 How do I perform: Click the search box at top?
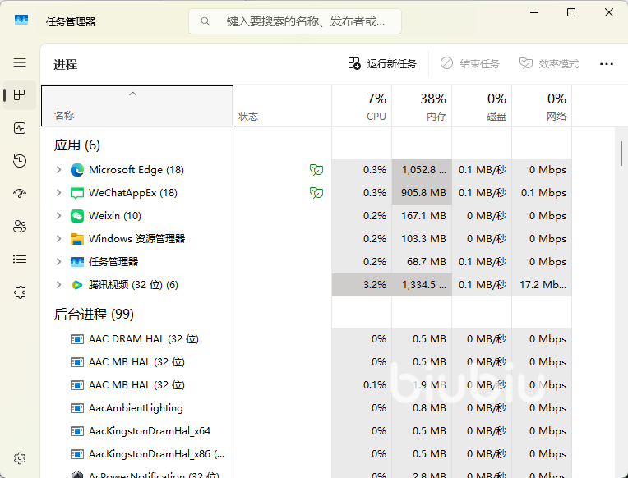(x=296, y=21)
